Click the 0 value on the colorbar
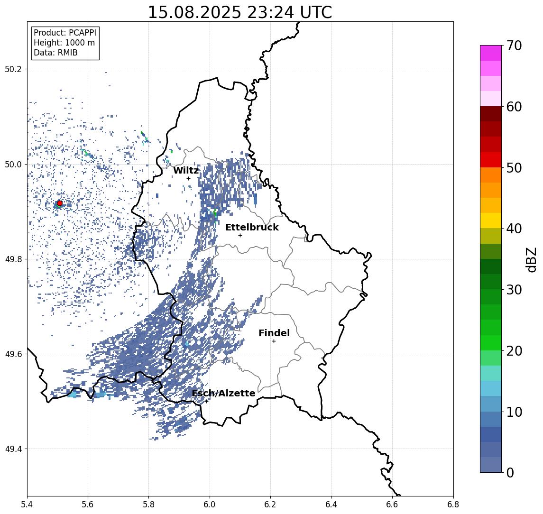The width and height of the screenshot is (543, 514). point(510,472)
